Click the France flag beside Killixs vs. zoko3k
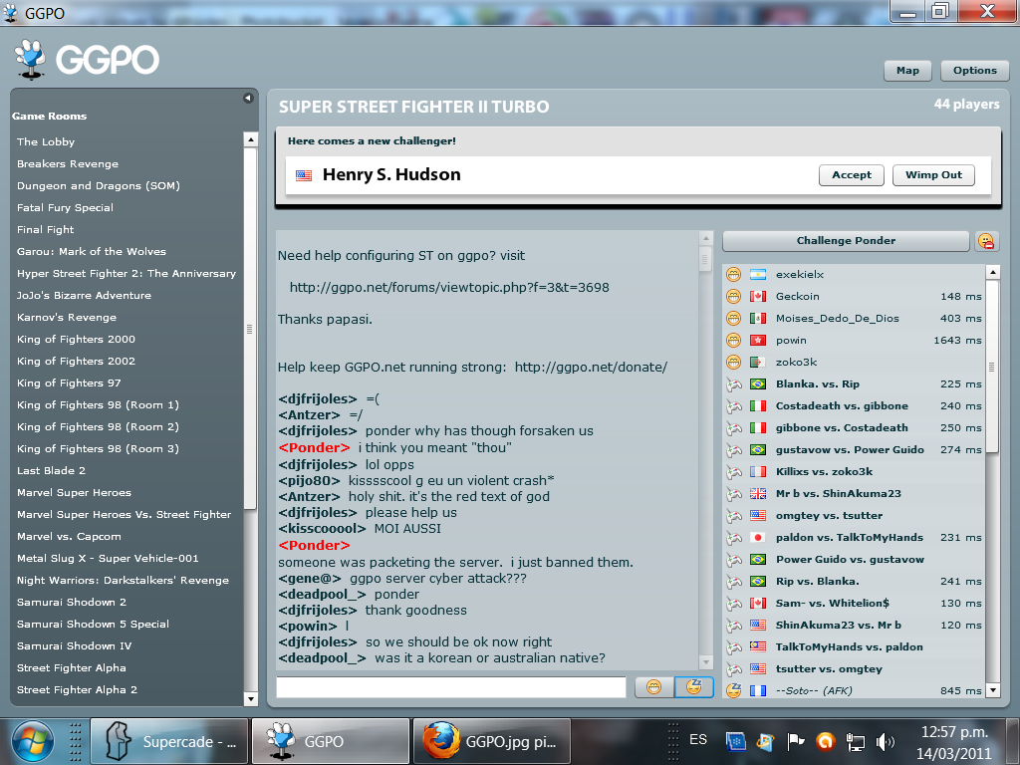Viewport: 1020px width, 765px height. (758, 471)
